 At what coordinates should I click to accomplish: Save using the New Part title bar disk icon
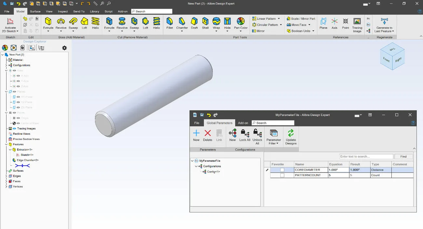(x=12, y=4)
